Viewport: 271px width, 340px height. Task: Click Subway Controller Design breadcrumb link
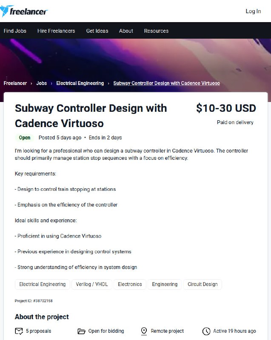(167, 83)
